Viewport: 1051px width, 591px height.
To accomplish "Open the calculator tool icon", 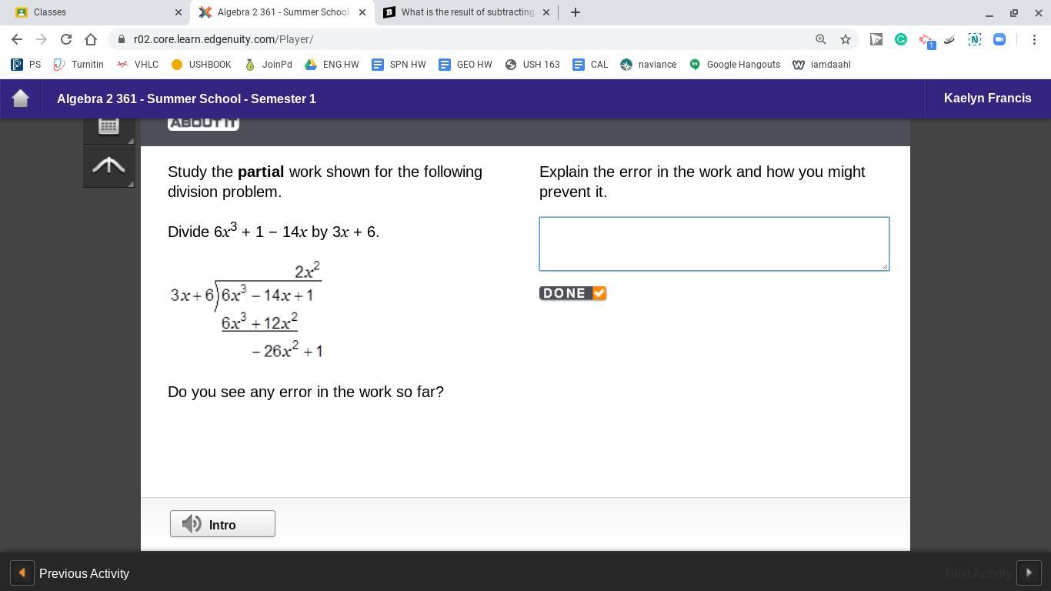I will pyautogui.click(x=108, y=126).
